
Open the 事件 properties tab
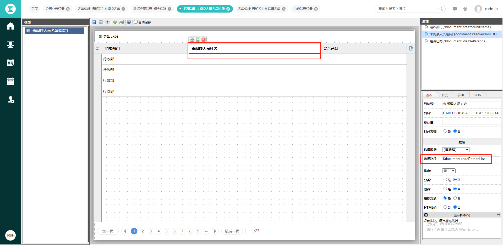(461, 95)
